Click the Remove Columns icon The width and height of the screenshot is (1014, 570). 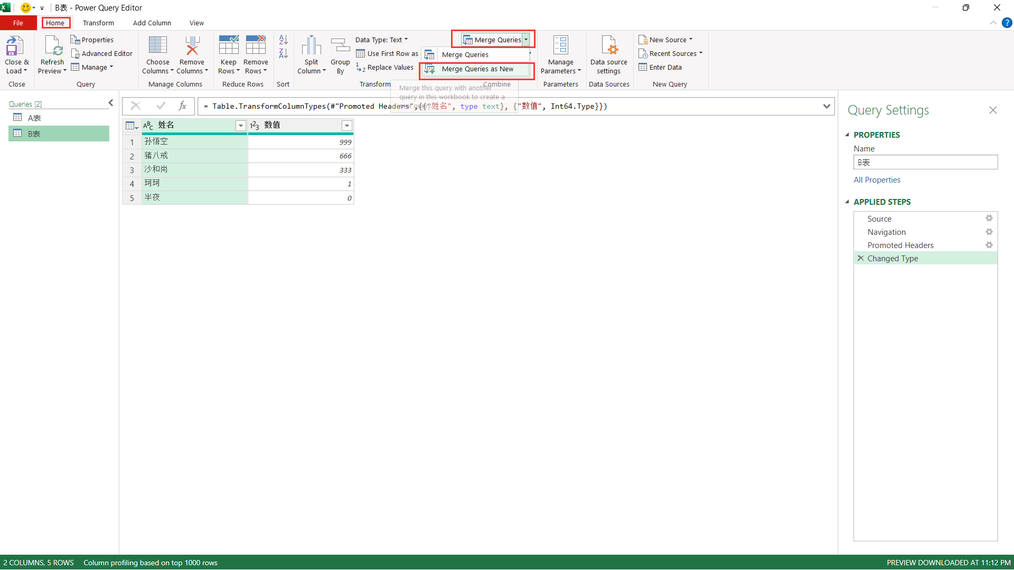click(192, 46)
